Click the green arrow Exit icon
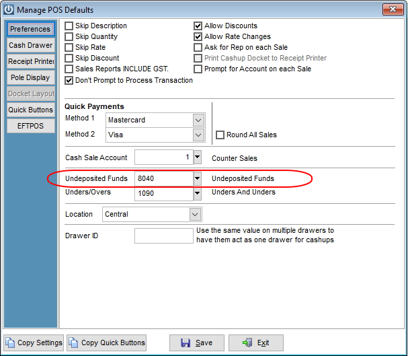The image size is (408, 356). (247, 343)
